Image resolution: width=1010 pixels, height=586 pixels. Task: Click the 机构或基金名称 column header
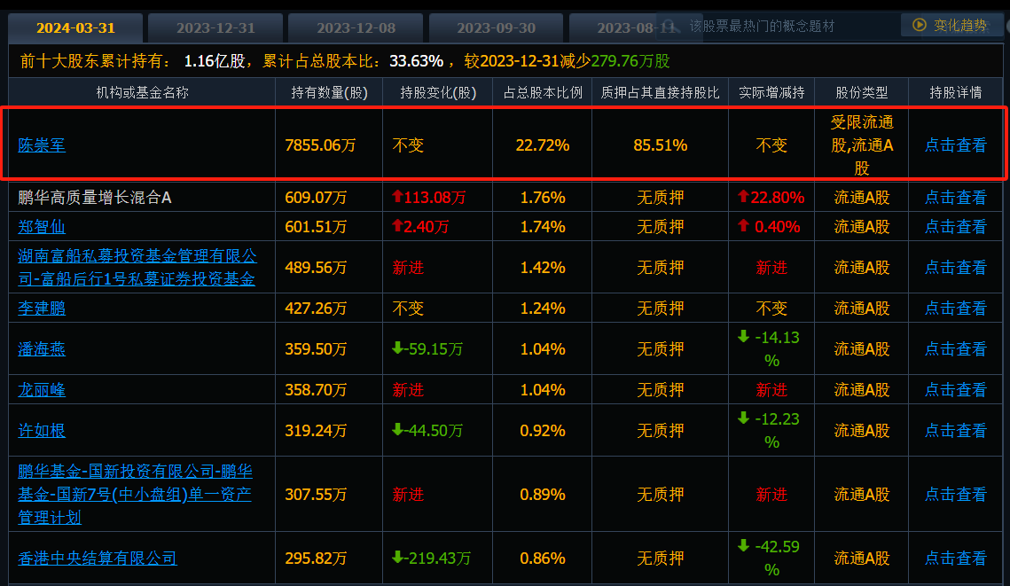(x=143, y=93)
